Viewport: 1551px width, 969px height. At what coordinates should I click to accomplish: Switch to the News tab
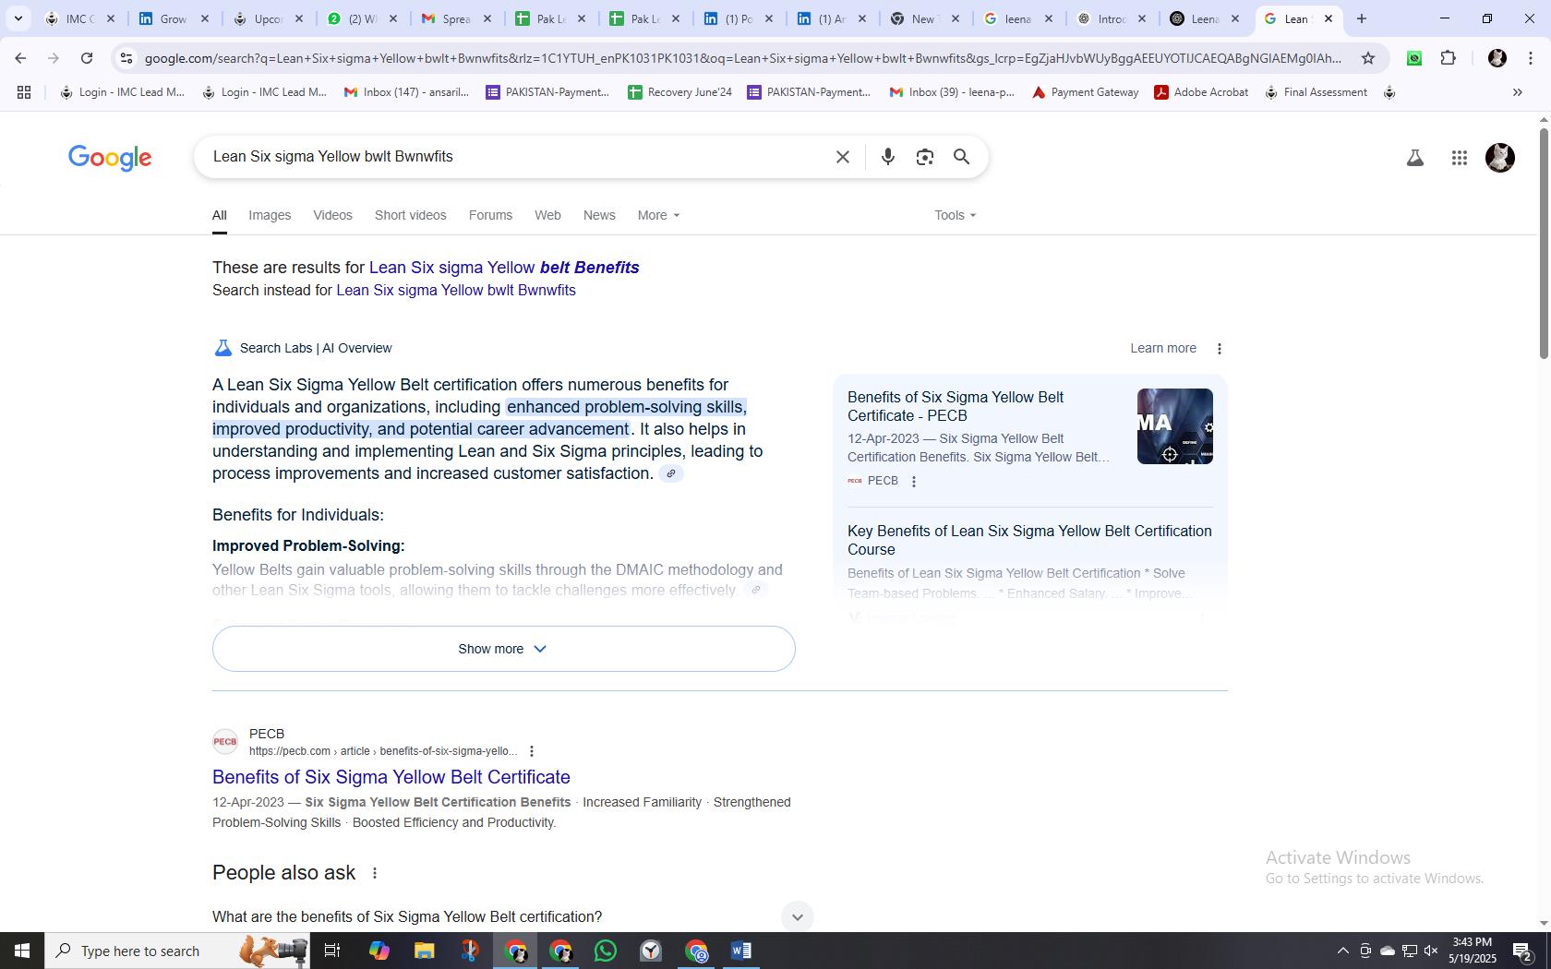(599, 215)
